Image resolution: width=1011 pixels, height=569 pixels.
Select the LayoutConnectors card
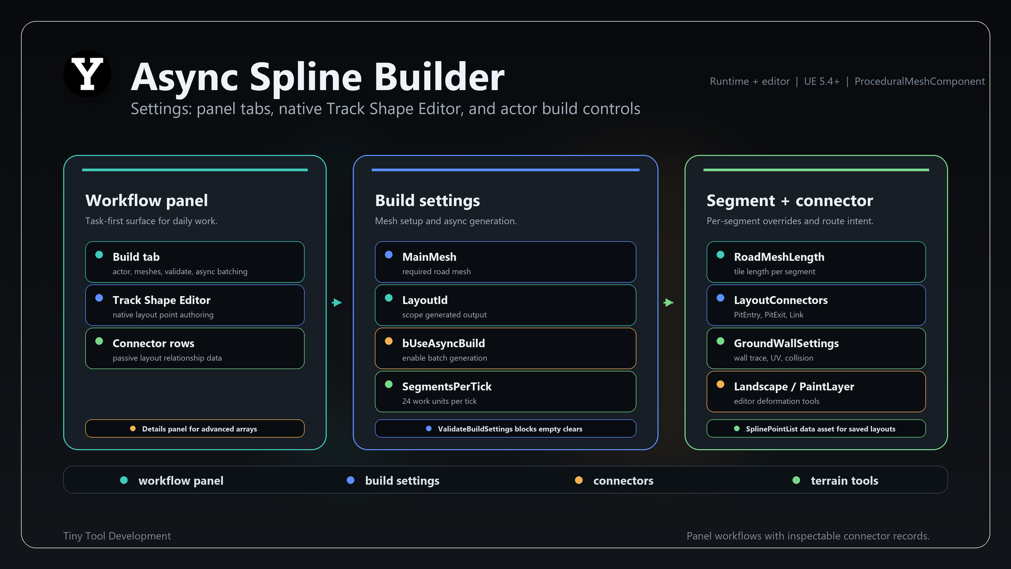point(816,305)
